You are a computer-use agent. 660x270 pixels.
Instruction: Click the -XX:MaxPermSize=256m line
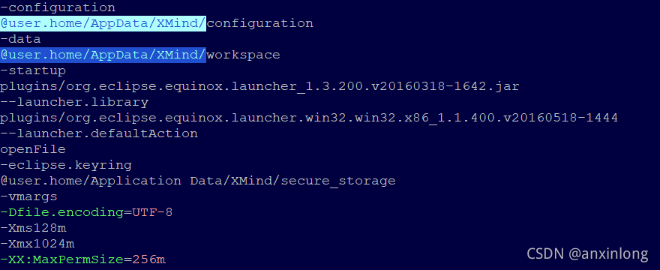pyautogui.click(x=82, y=260)
